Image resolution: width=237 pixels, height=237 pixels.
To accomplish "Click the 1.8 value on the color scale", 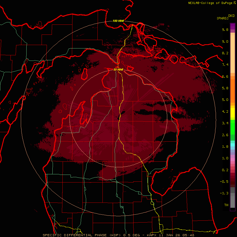I will click(x=225, y=147).
